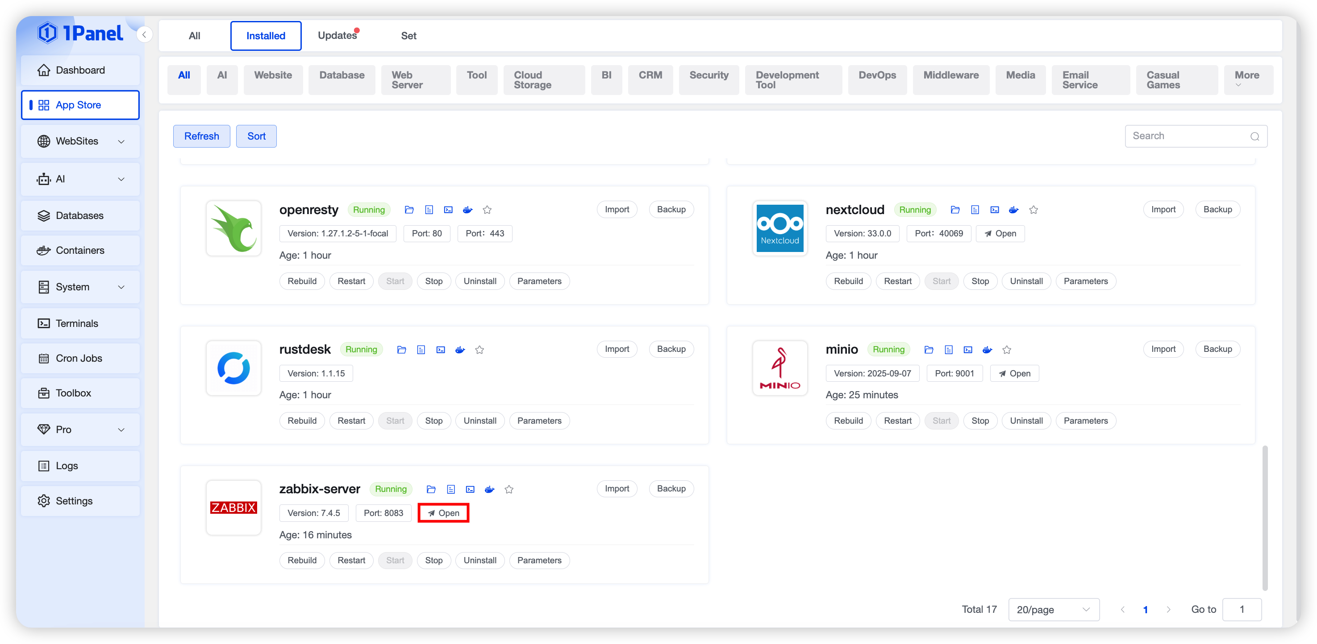
Task: Open the zabbix-server terminal icon
Action: click(471, 489)
